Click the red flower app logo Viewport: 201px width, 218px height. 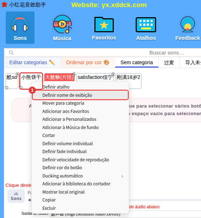(x=4, y=5)
